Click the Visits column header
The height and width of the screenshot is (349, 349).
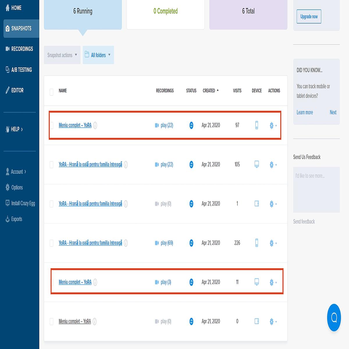[237, 90]
